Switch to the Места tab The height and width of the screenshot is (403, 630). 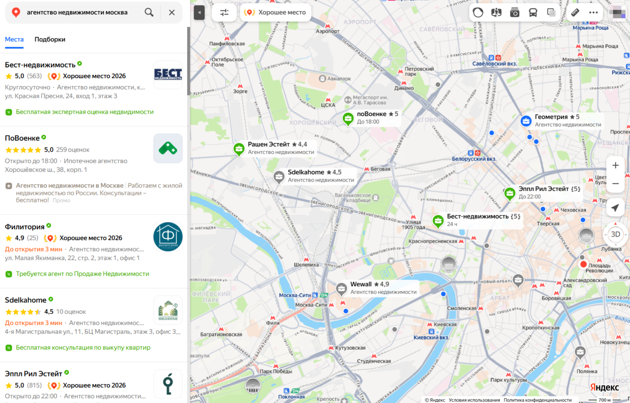point(14,40)
